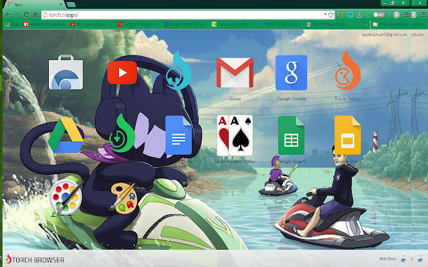Open the Google Drive app
The width and height of the screenshot is (428, 267).
click(x=66, y=136)
